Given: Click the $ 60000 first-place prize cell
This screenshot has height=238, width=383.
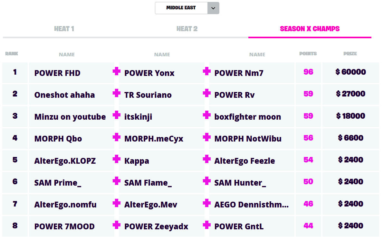Looking at the screenshot, I should (x=350, y=72).
